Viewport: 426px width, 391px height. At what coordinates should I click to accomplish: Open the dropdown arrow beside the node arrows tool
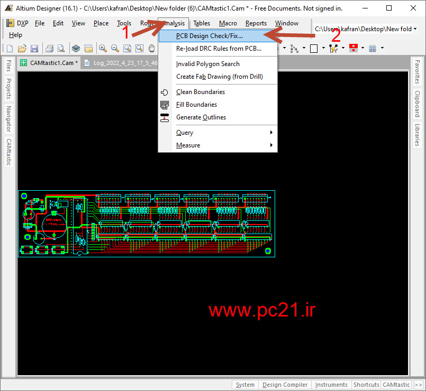coord(304,48)
